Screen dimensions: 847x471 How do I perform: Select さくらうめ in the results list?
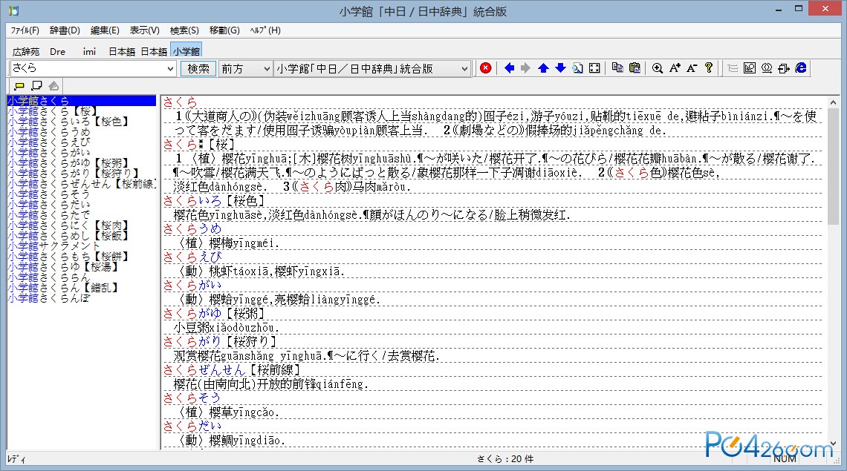point(48,131)
